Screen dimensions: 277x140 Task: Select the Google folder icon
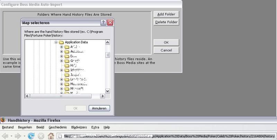click(67, 61)
